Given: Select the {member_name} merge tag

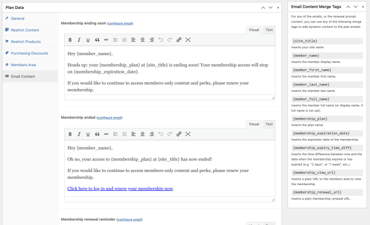Looking at the screenshot, I should point(327,56).
